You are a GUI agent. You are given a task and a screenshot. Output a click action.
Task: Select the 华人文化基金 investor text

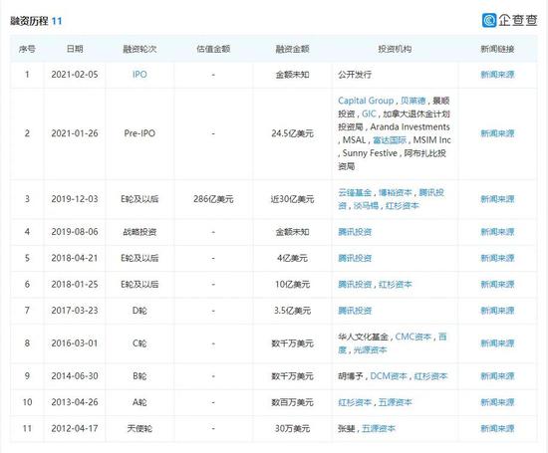363,337
